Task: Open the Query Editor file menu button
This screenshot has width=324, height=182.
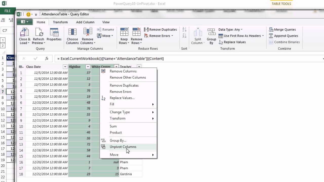Action: click(25, 22)
